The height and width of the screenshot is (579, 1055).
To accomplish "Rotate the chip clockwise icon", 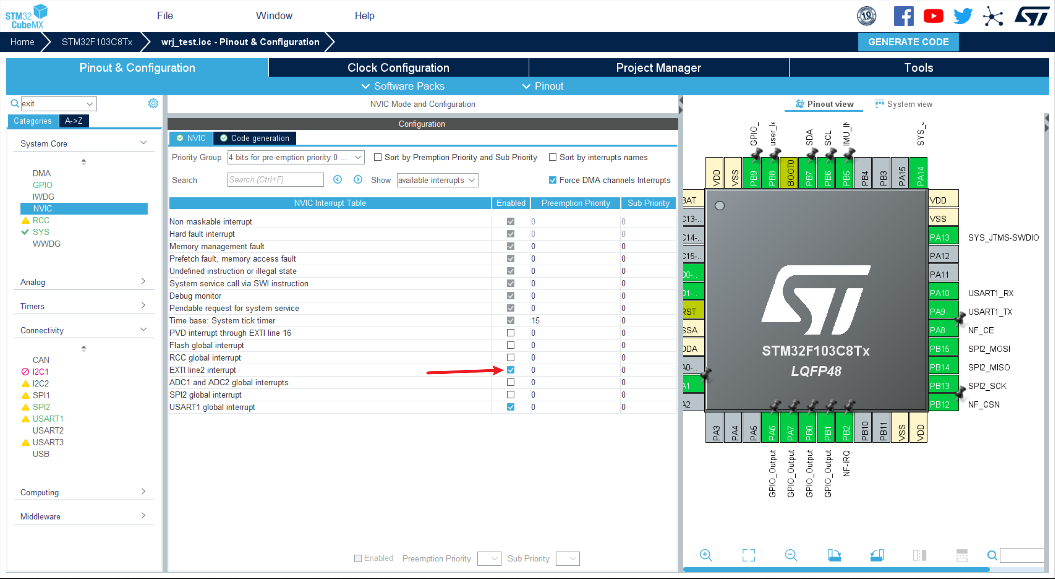I will tap(834, 555).
